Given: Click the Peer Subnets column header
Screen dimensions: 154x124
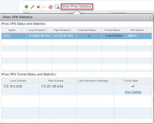Looking at the screenshot, I should tap(57, 81).
